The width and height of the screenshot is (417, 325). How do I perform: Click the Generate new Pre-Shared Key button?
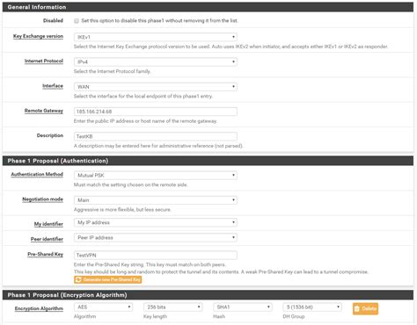point(108,279)
